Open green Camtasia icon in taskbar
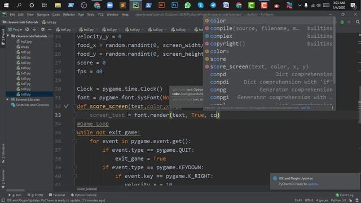The image size is (361, 203). 252,5
